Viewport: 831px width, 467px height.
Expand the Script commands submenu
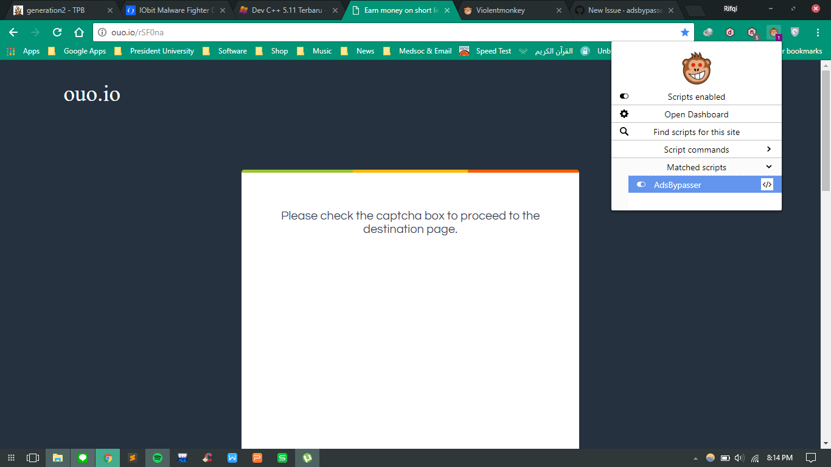point(768,149)
